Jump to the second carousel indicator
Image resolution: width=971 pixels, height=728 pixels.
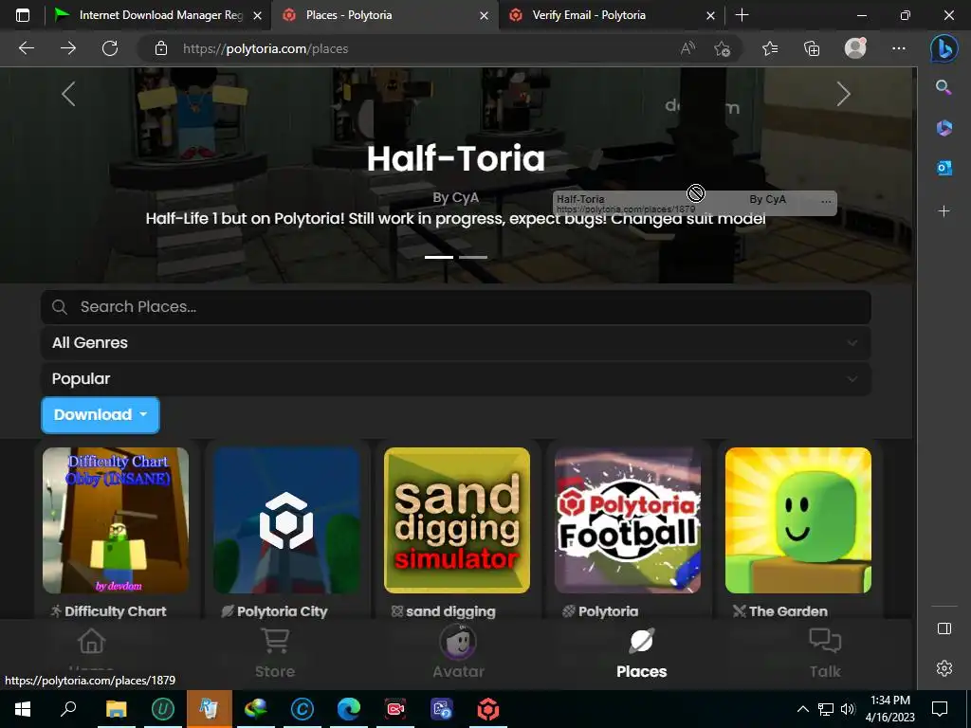473,257
